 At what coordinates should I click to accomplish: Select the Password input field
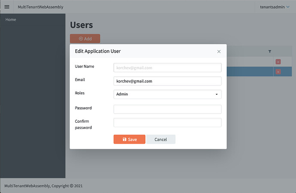point(167,109)
